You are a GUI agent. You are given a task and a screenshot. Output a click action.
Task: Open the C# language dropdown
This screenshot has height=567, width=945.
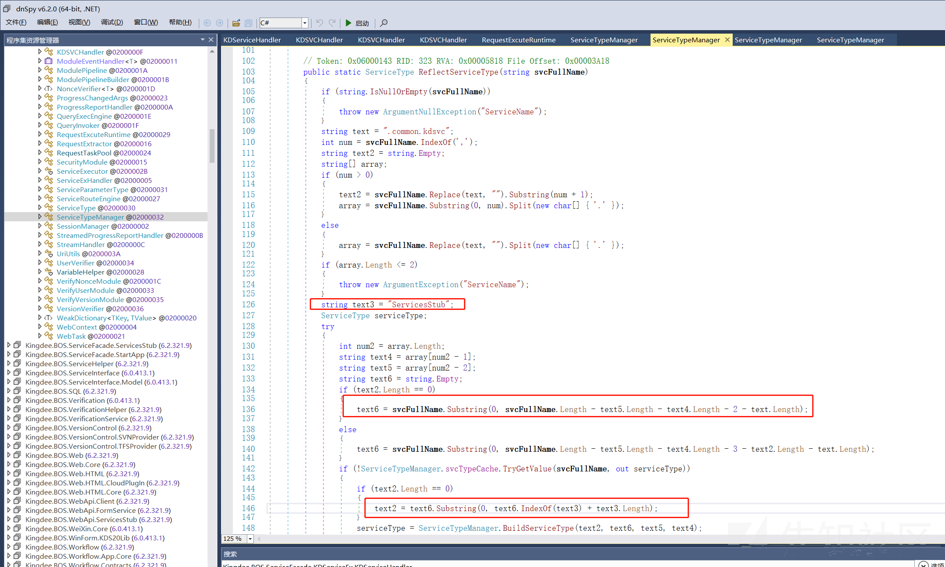tap(305, 23)
